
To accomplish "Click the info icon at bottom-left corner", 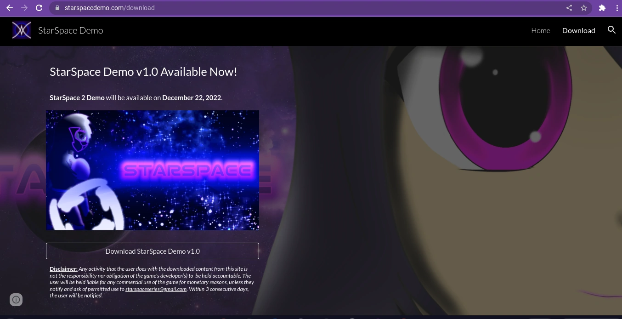I will coord(16,300).
